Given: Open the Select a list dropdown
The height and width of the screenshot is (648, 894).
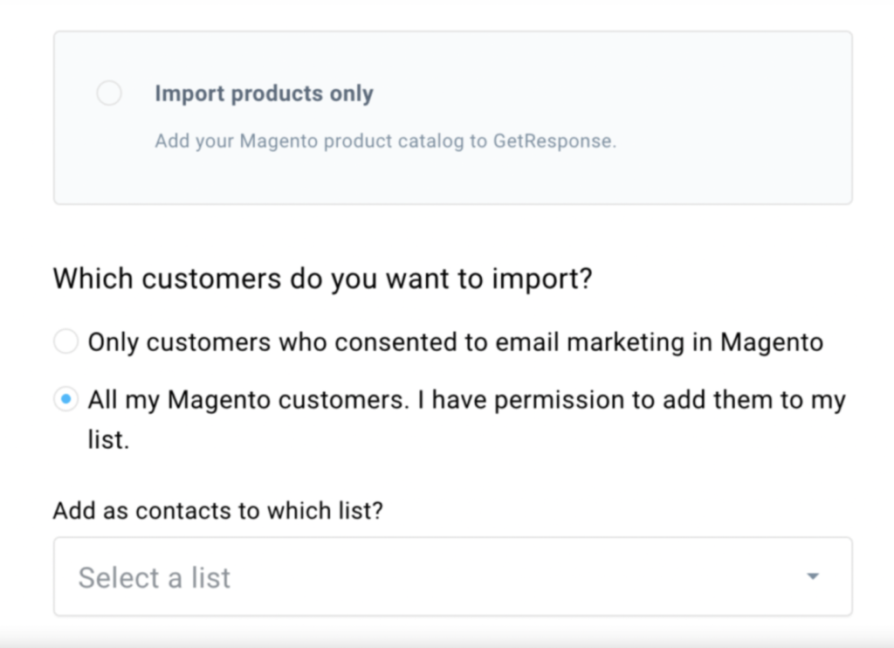Looking at the screenshot, I should click(x=453, y=576).
